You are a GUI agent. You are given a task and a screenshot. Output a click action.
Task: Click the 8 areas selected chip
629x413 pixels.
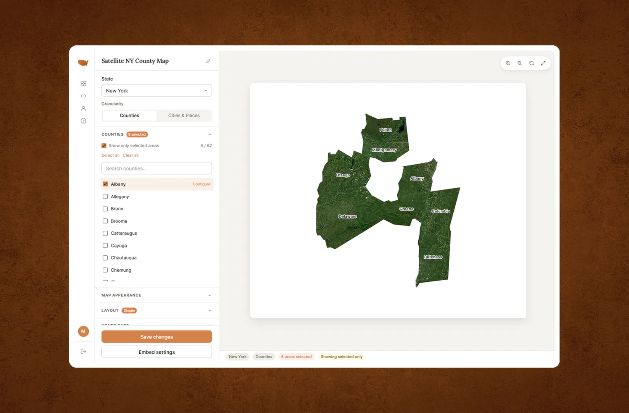[296, 357]
